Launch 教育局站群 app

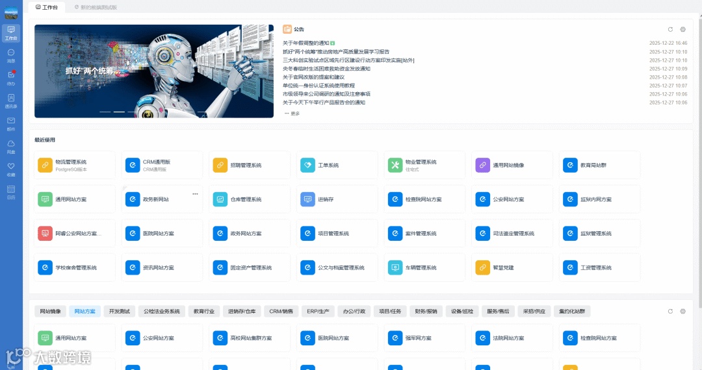[599, 165]
